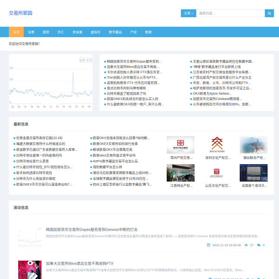
Task: Open article 监管机构暂停 FTX 代币在印度尼西
Action: 133,83
